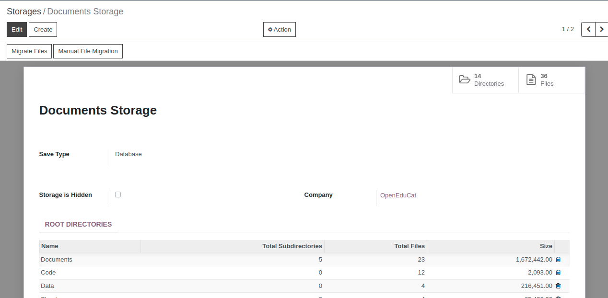Click total files value 23

pos(421,260)
